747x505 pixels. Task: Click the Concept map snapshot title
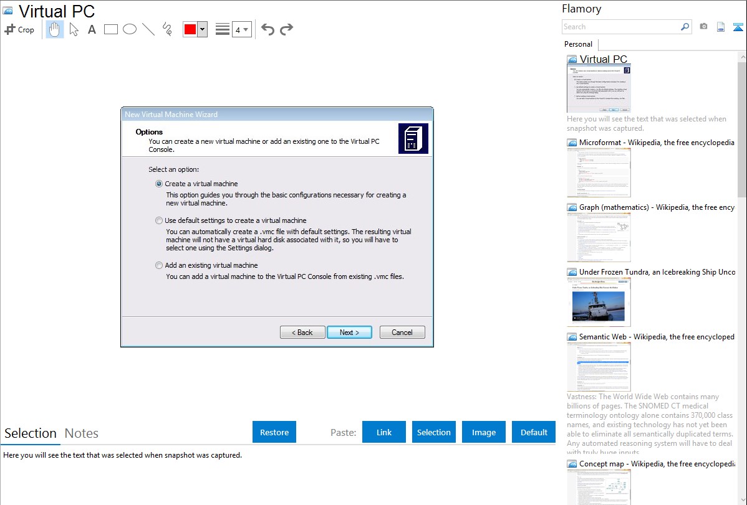(657, 463)
